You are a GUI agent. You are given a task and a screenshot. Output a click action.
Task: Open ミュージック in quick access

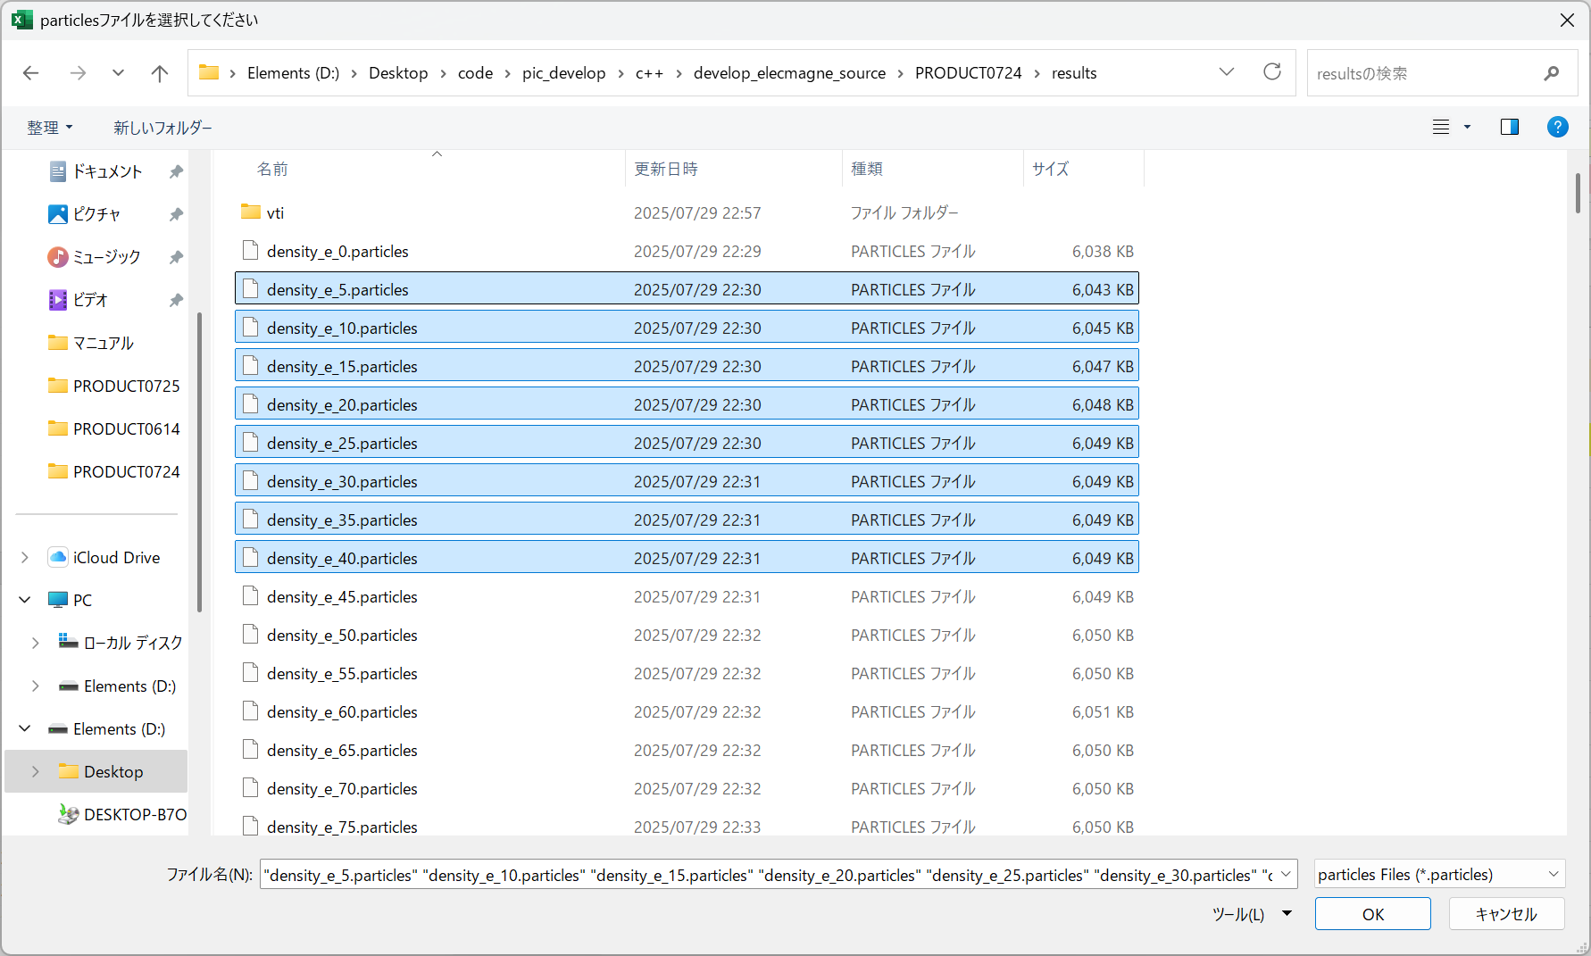pos(106,257)
